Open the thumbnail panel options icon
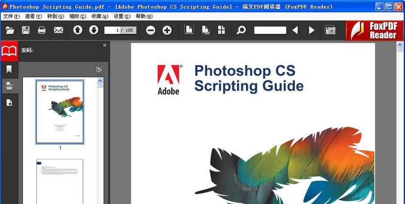This screenshot has height=204, width=405. (99, 70)
